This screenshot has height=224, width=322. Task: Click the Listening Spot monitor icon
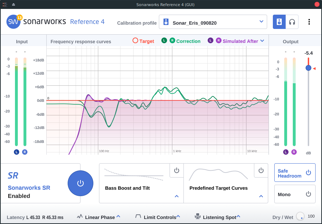(198, 216)
